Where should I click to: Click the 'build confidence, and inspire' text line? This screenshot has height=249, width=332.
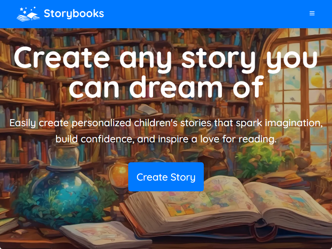click(166, 139)
